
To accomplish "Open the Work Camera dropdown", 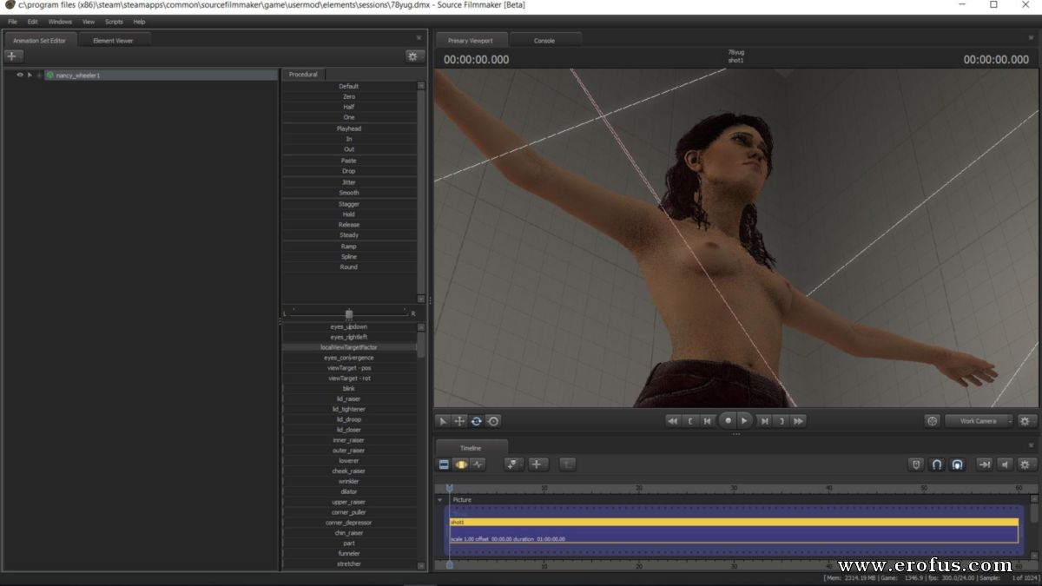I will click(979, 421).
